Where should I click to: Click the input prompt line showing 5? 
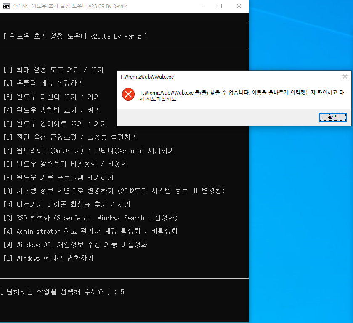point(62,292)
